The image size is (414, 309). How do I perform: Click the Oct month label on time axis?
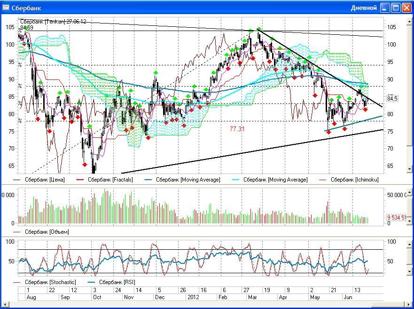point(97,297)
